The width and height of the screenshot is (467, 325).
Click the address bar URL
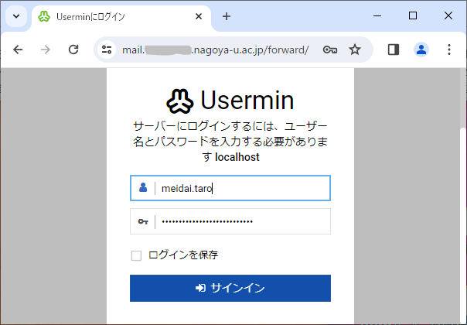[x=216, y=50]
